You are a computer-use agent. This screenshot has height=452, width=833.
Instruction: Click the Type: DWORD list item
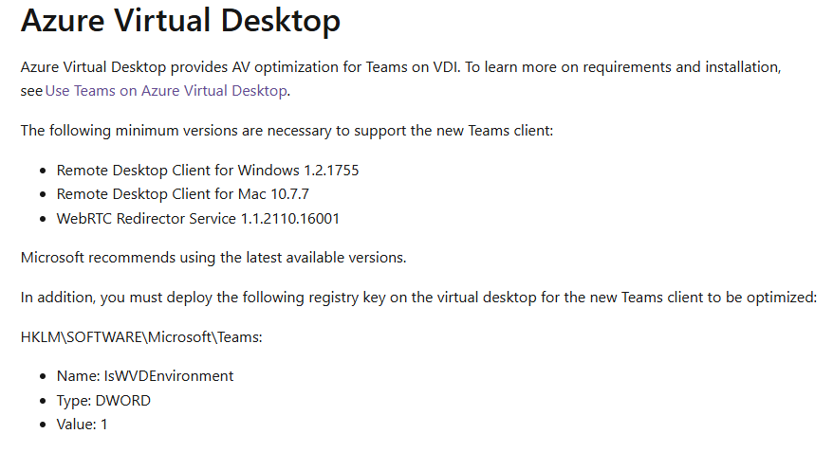pyautogui.click(x=103, y=400)
